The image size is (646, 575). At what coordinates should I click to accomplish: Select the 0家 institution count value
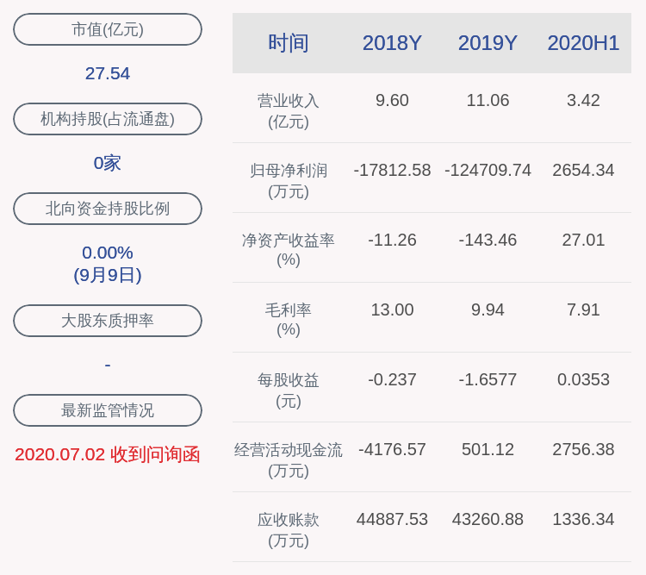tap(108, 163)
